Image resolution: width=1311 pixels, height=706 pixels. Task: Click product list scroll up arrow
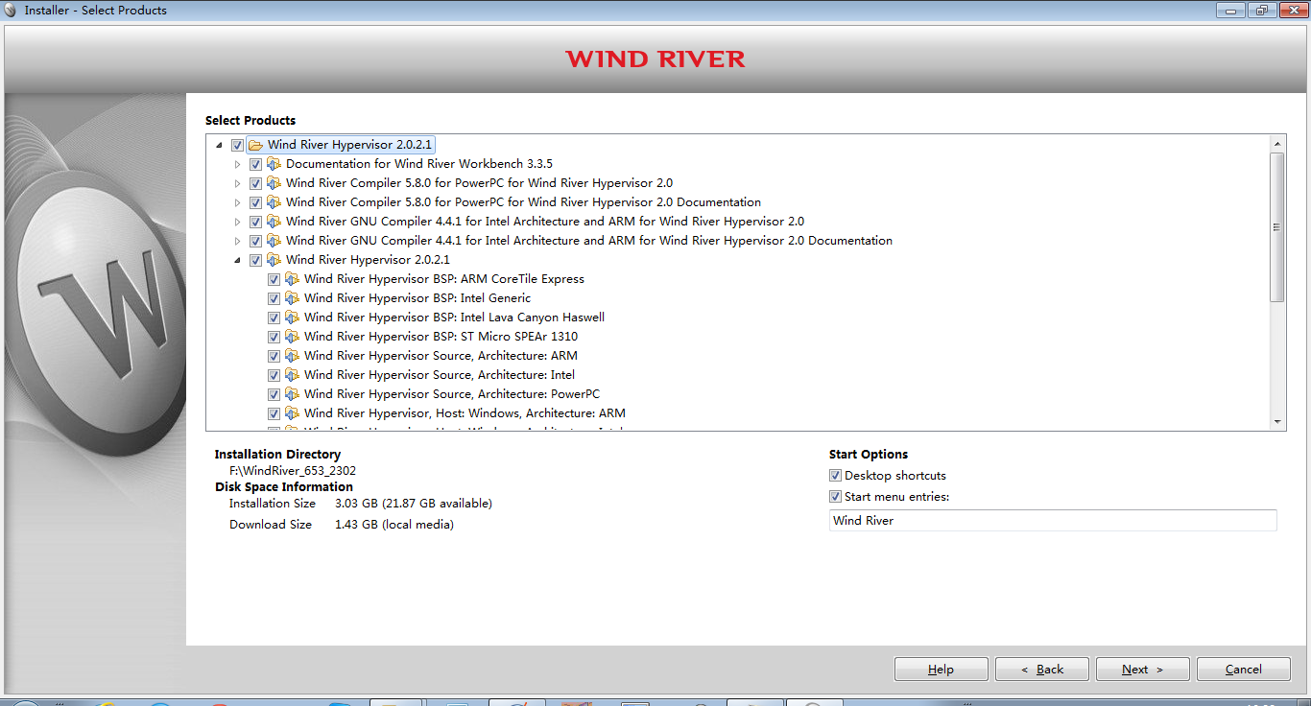point(1276,144)
